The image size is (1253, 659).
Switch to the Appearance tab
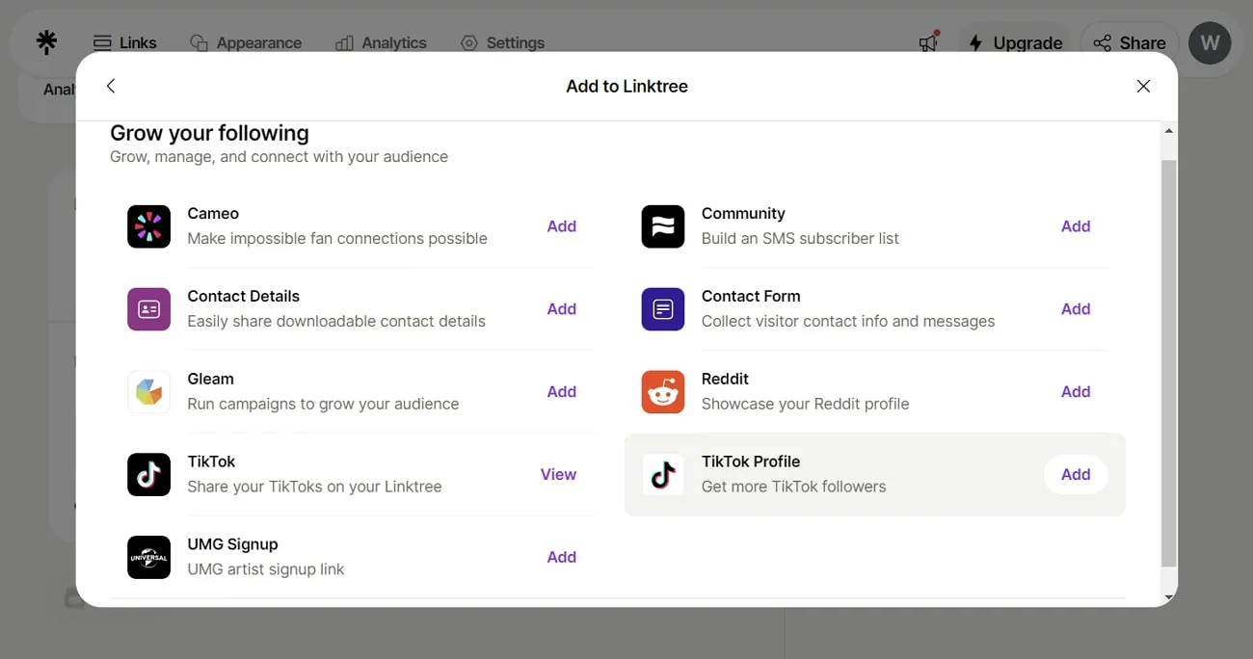click(x=246, y=42)
